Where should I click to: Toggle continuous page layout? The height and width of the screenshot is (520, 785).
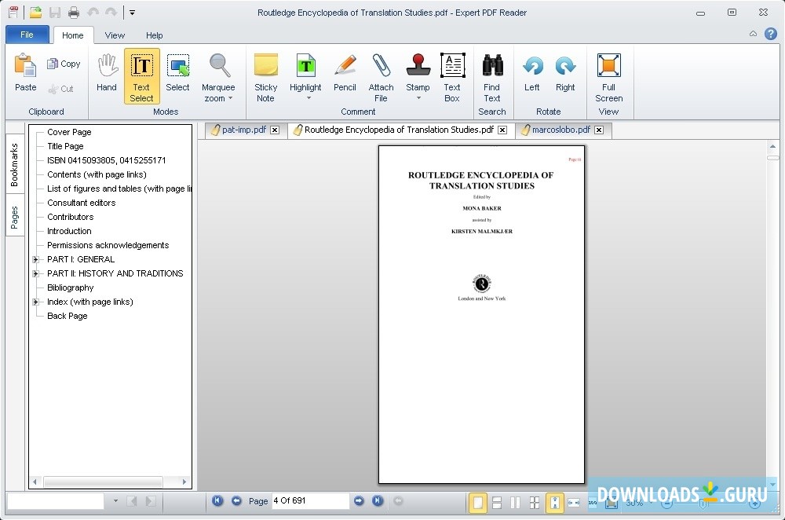497,503
